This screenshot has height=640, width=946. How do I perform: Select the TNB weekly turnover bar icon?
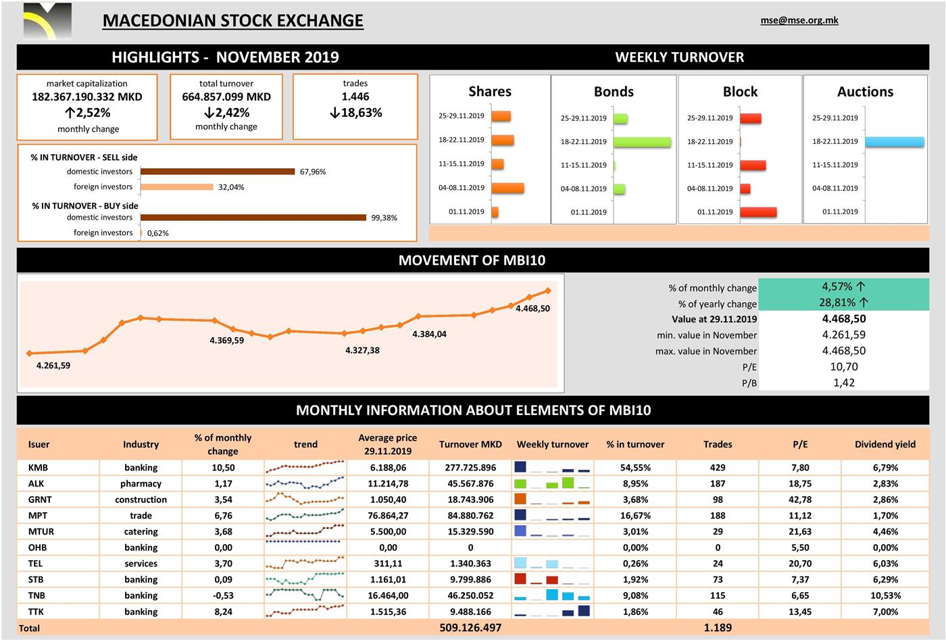(x=552, y=595)
